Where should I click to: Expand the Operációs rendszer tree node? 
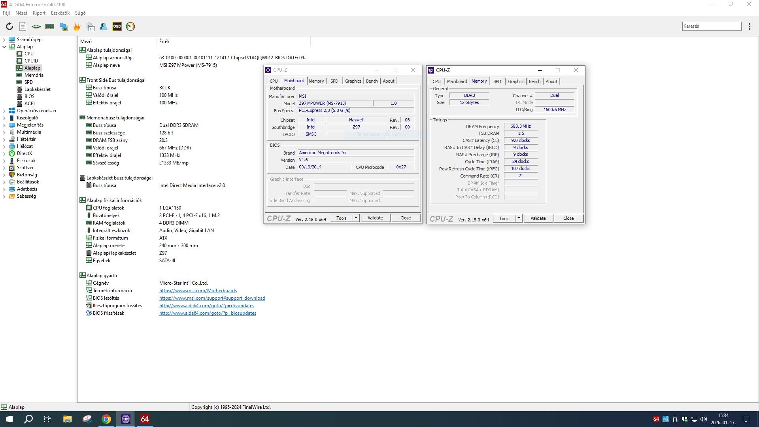pos(4,111)
